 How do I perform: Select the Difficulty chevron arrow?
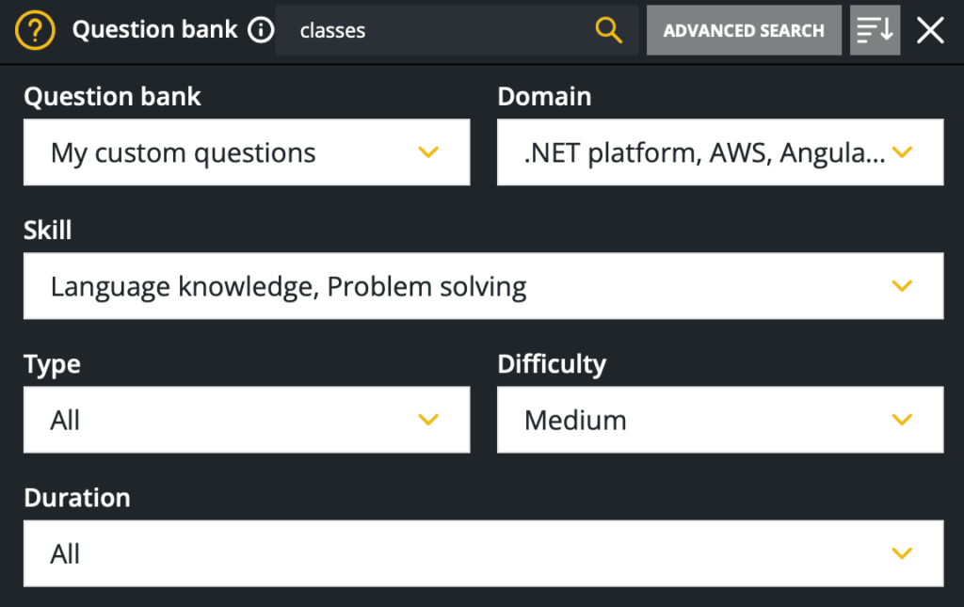click(x=902, y=420)
